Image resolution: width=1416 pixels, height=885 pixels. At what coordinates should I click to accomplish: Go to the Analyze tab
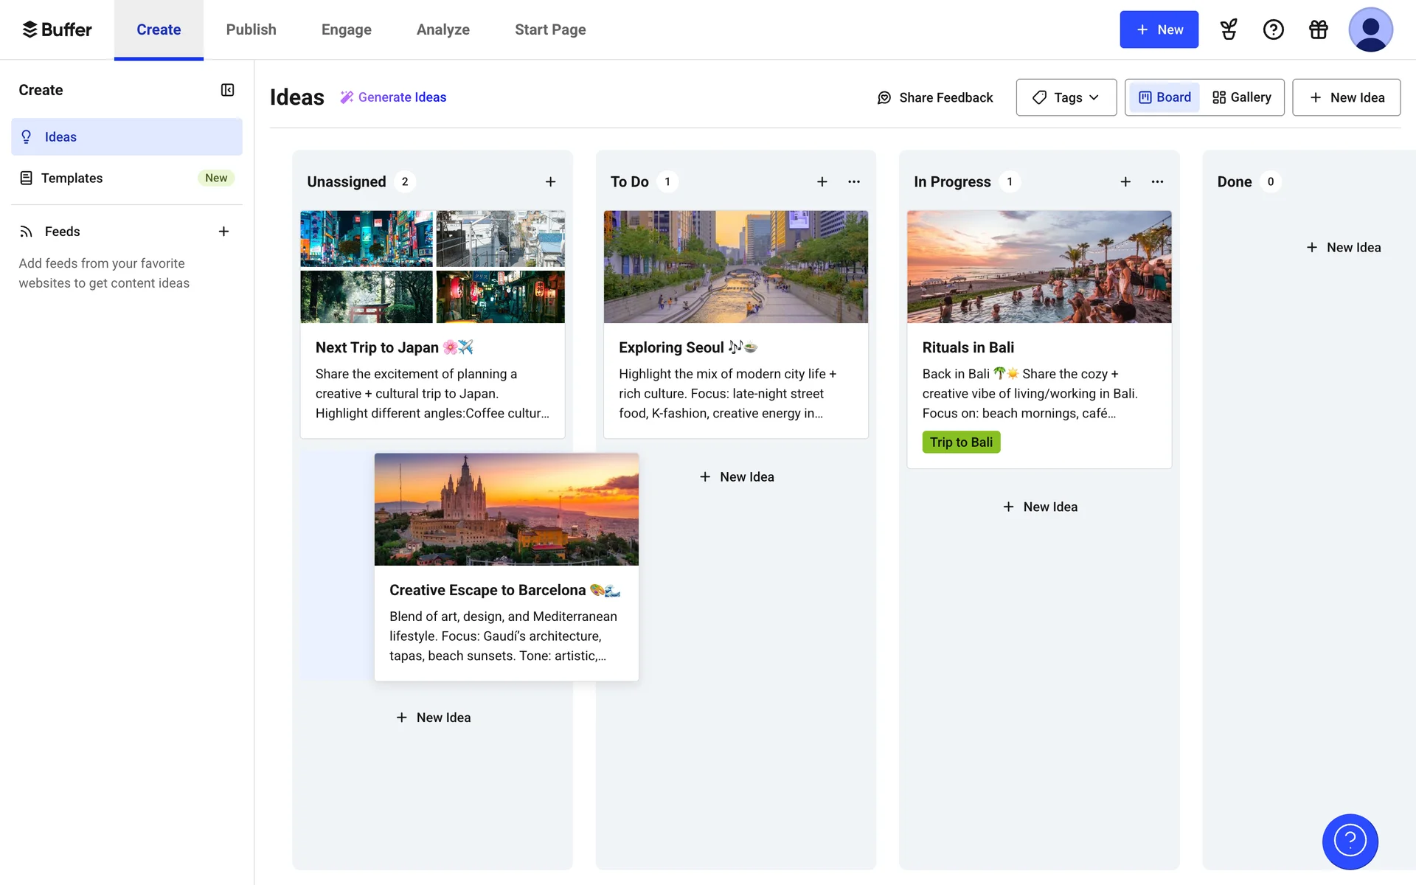tap(442, 29)
